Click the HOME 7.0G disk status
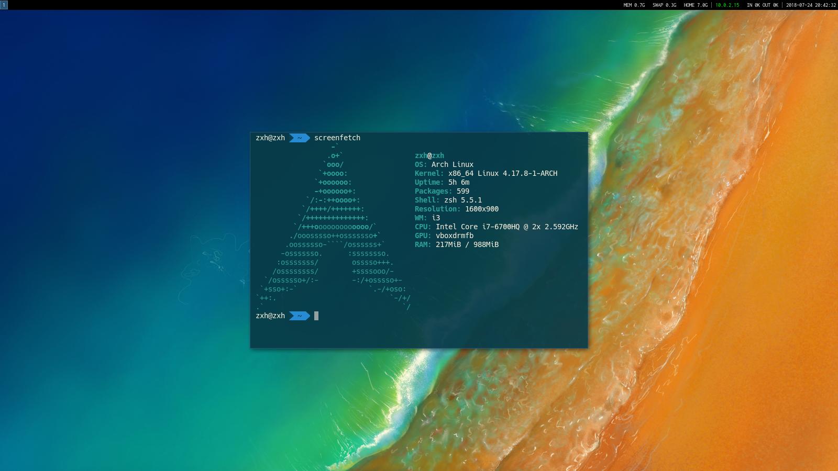The width and height of the screenshot is (838, 471). [696, 5]
